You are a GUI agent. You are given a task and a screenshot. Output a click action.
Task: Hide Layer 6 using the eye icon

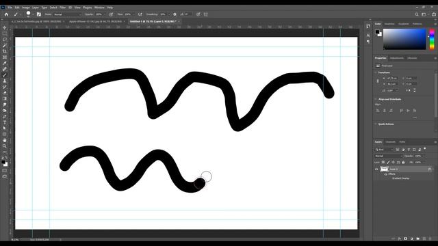point(376,169)
